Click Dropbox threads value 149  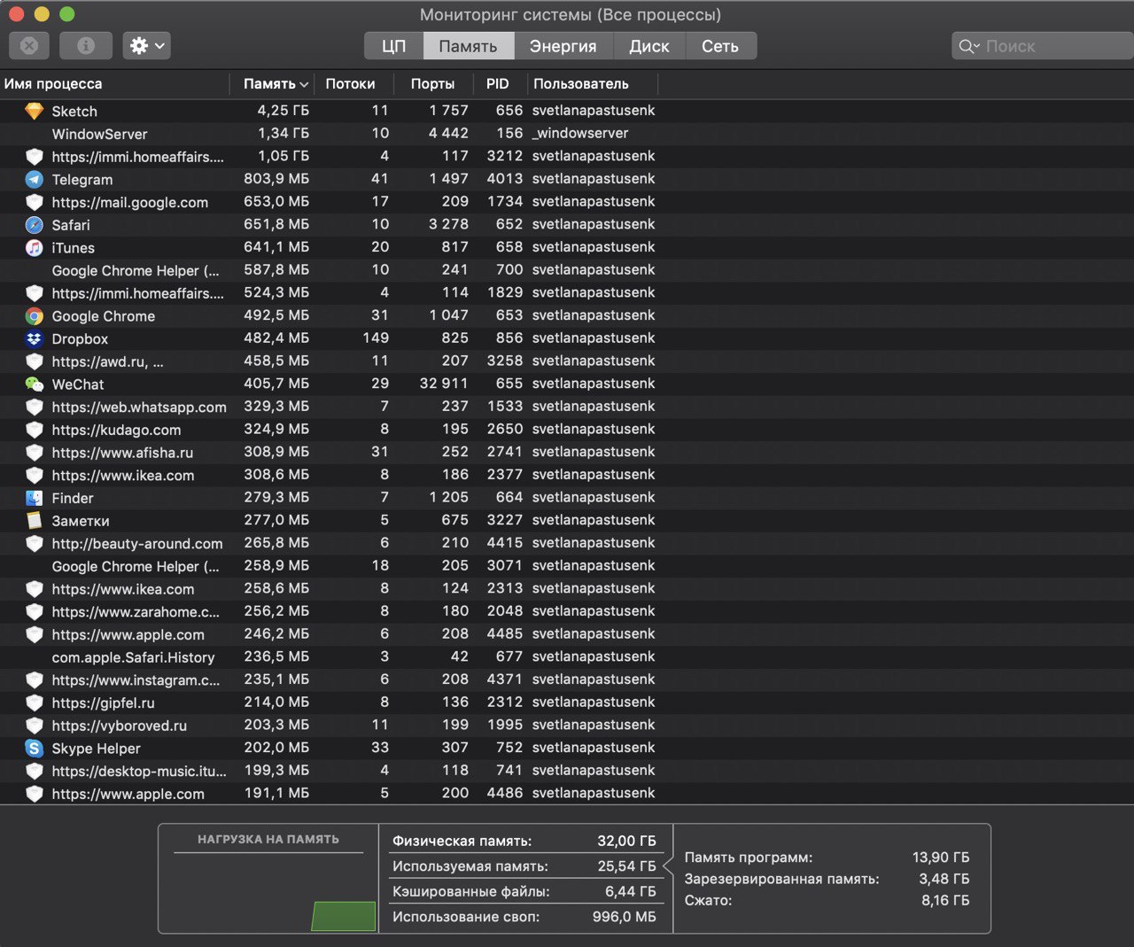[376, 338]
